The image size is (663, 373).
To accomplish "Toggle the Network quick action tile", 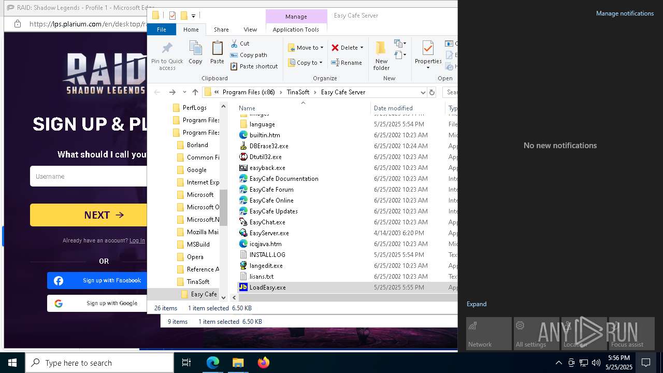I will pyautogui.click(x=489, y=334).
